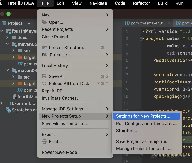Choose Structure... in submenu
Viewport: 192px width, 163px height.
(147, 131)
